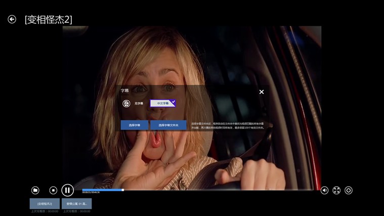The width and height of the screenshot is (384, 216).
Task: Click the no-subtitle icon beside 无字幕
Action: (x=126, y=103)
